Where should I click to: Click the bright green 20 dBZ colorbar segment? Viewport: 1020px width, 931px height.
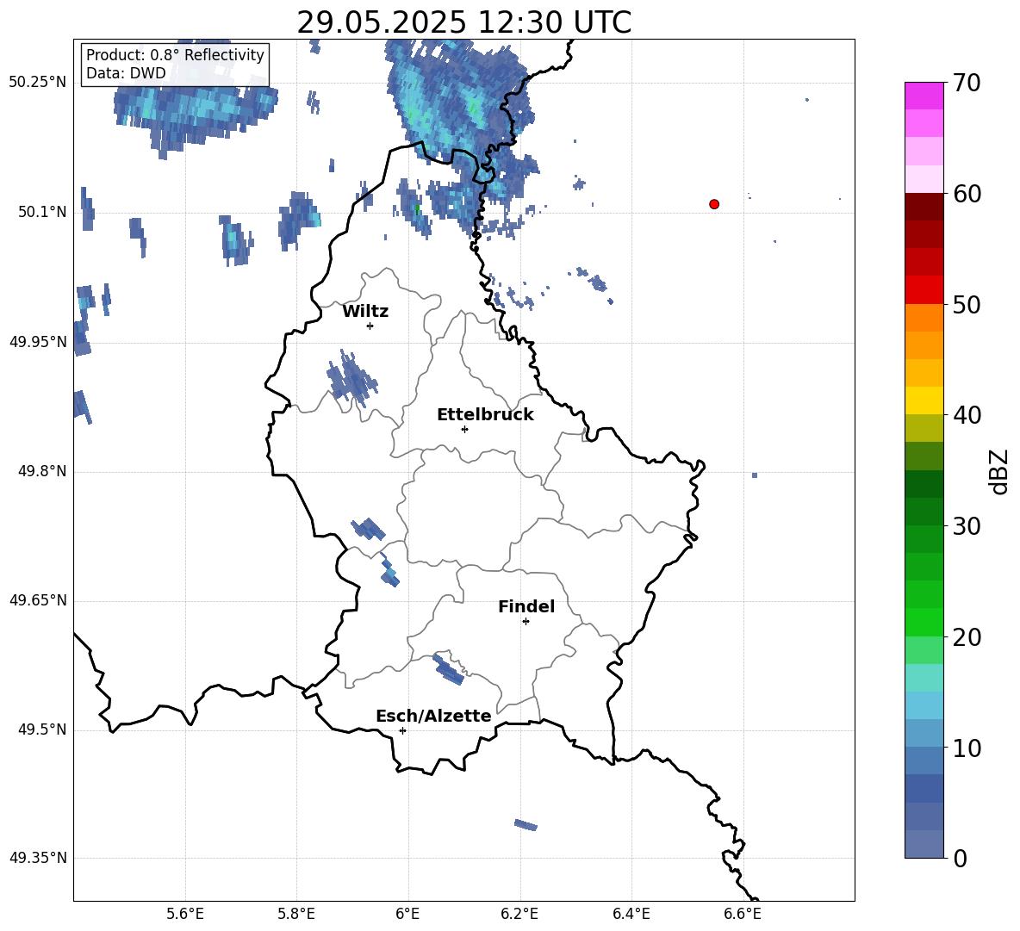[924, 622]
